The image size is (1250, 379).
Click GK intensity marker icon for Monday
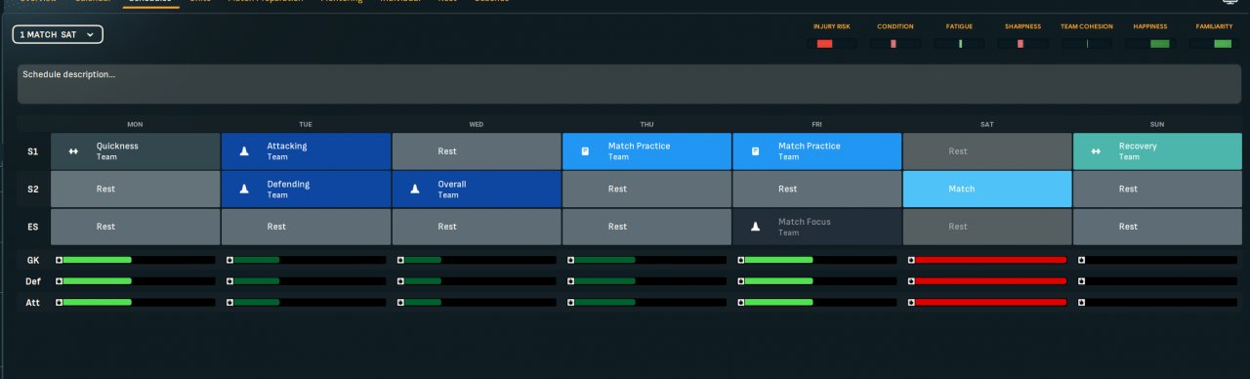(59, 260)
